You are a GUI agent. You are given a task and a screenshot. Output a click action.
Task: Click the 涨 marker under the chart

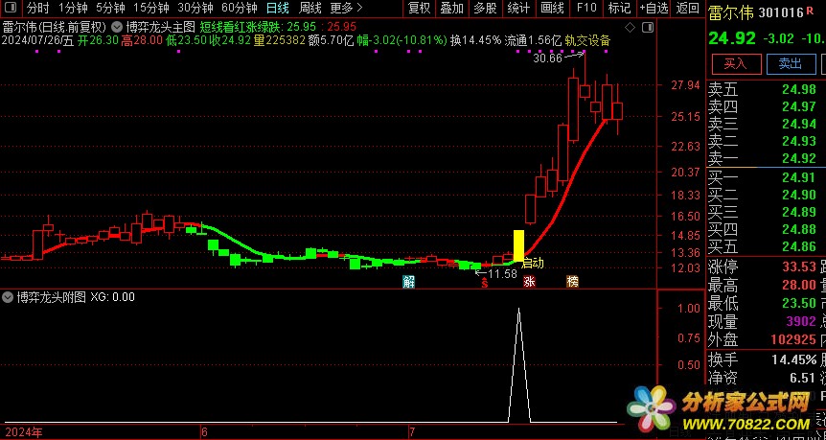tap(529, 282)
